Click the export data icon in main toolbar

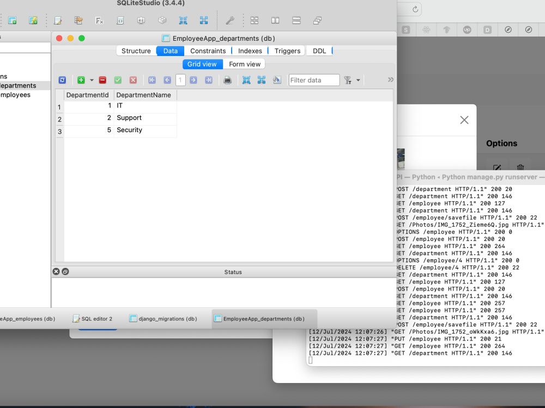click(x=204, y=21)
